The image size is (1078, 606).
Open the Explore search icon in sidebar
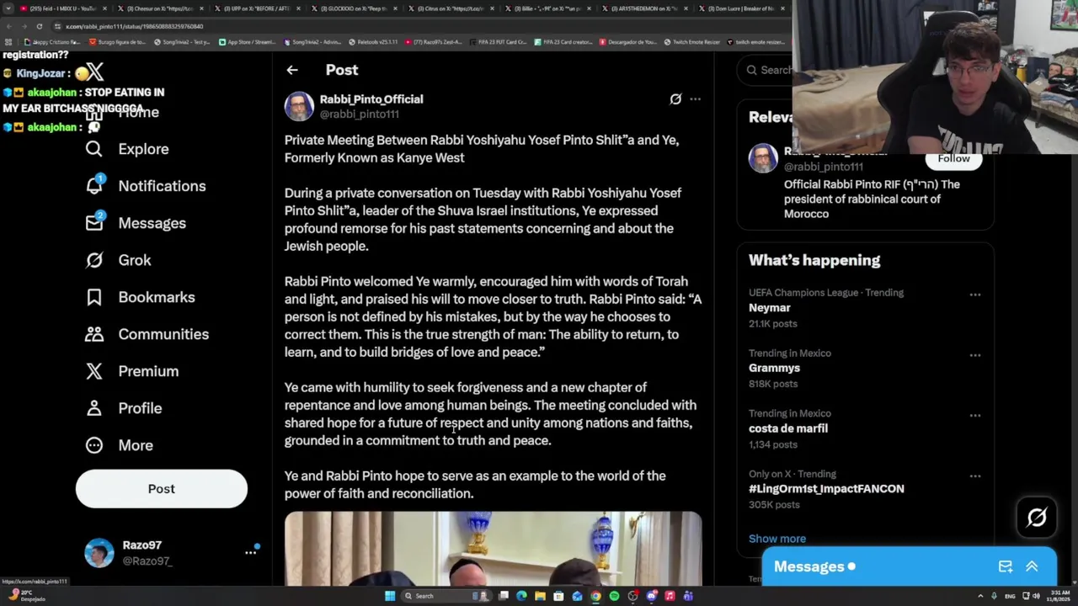(x=94, y=149)
